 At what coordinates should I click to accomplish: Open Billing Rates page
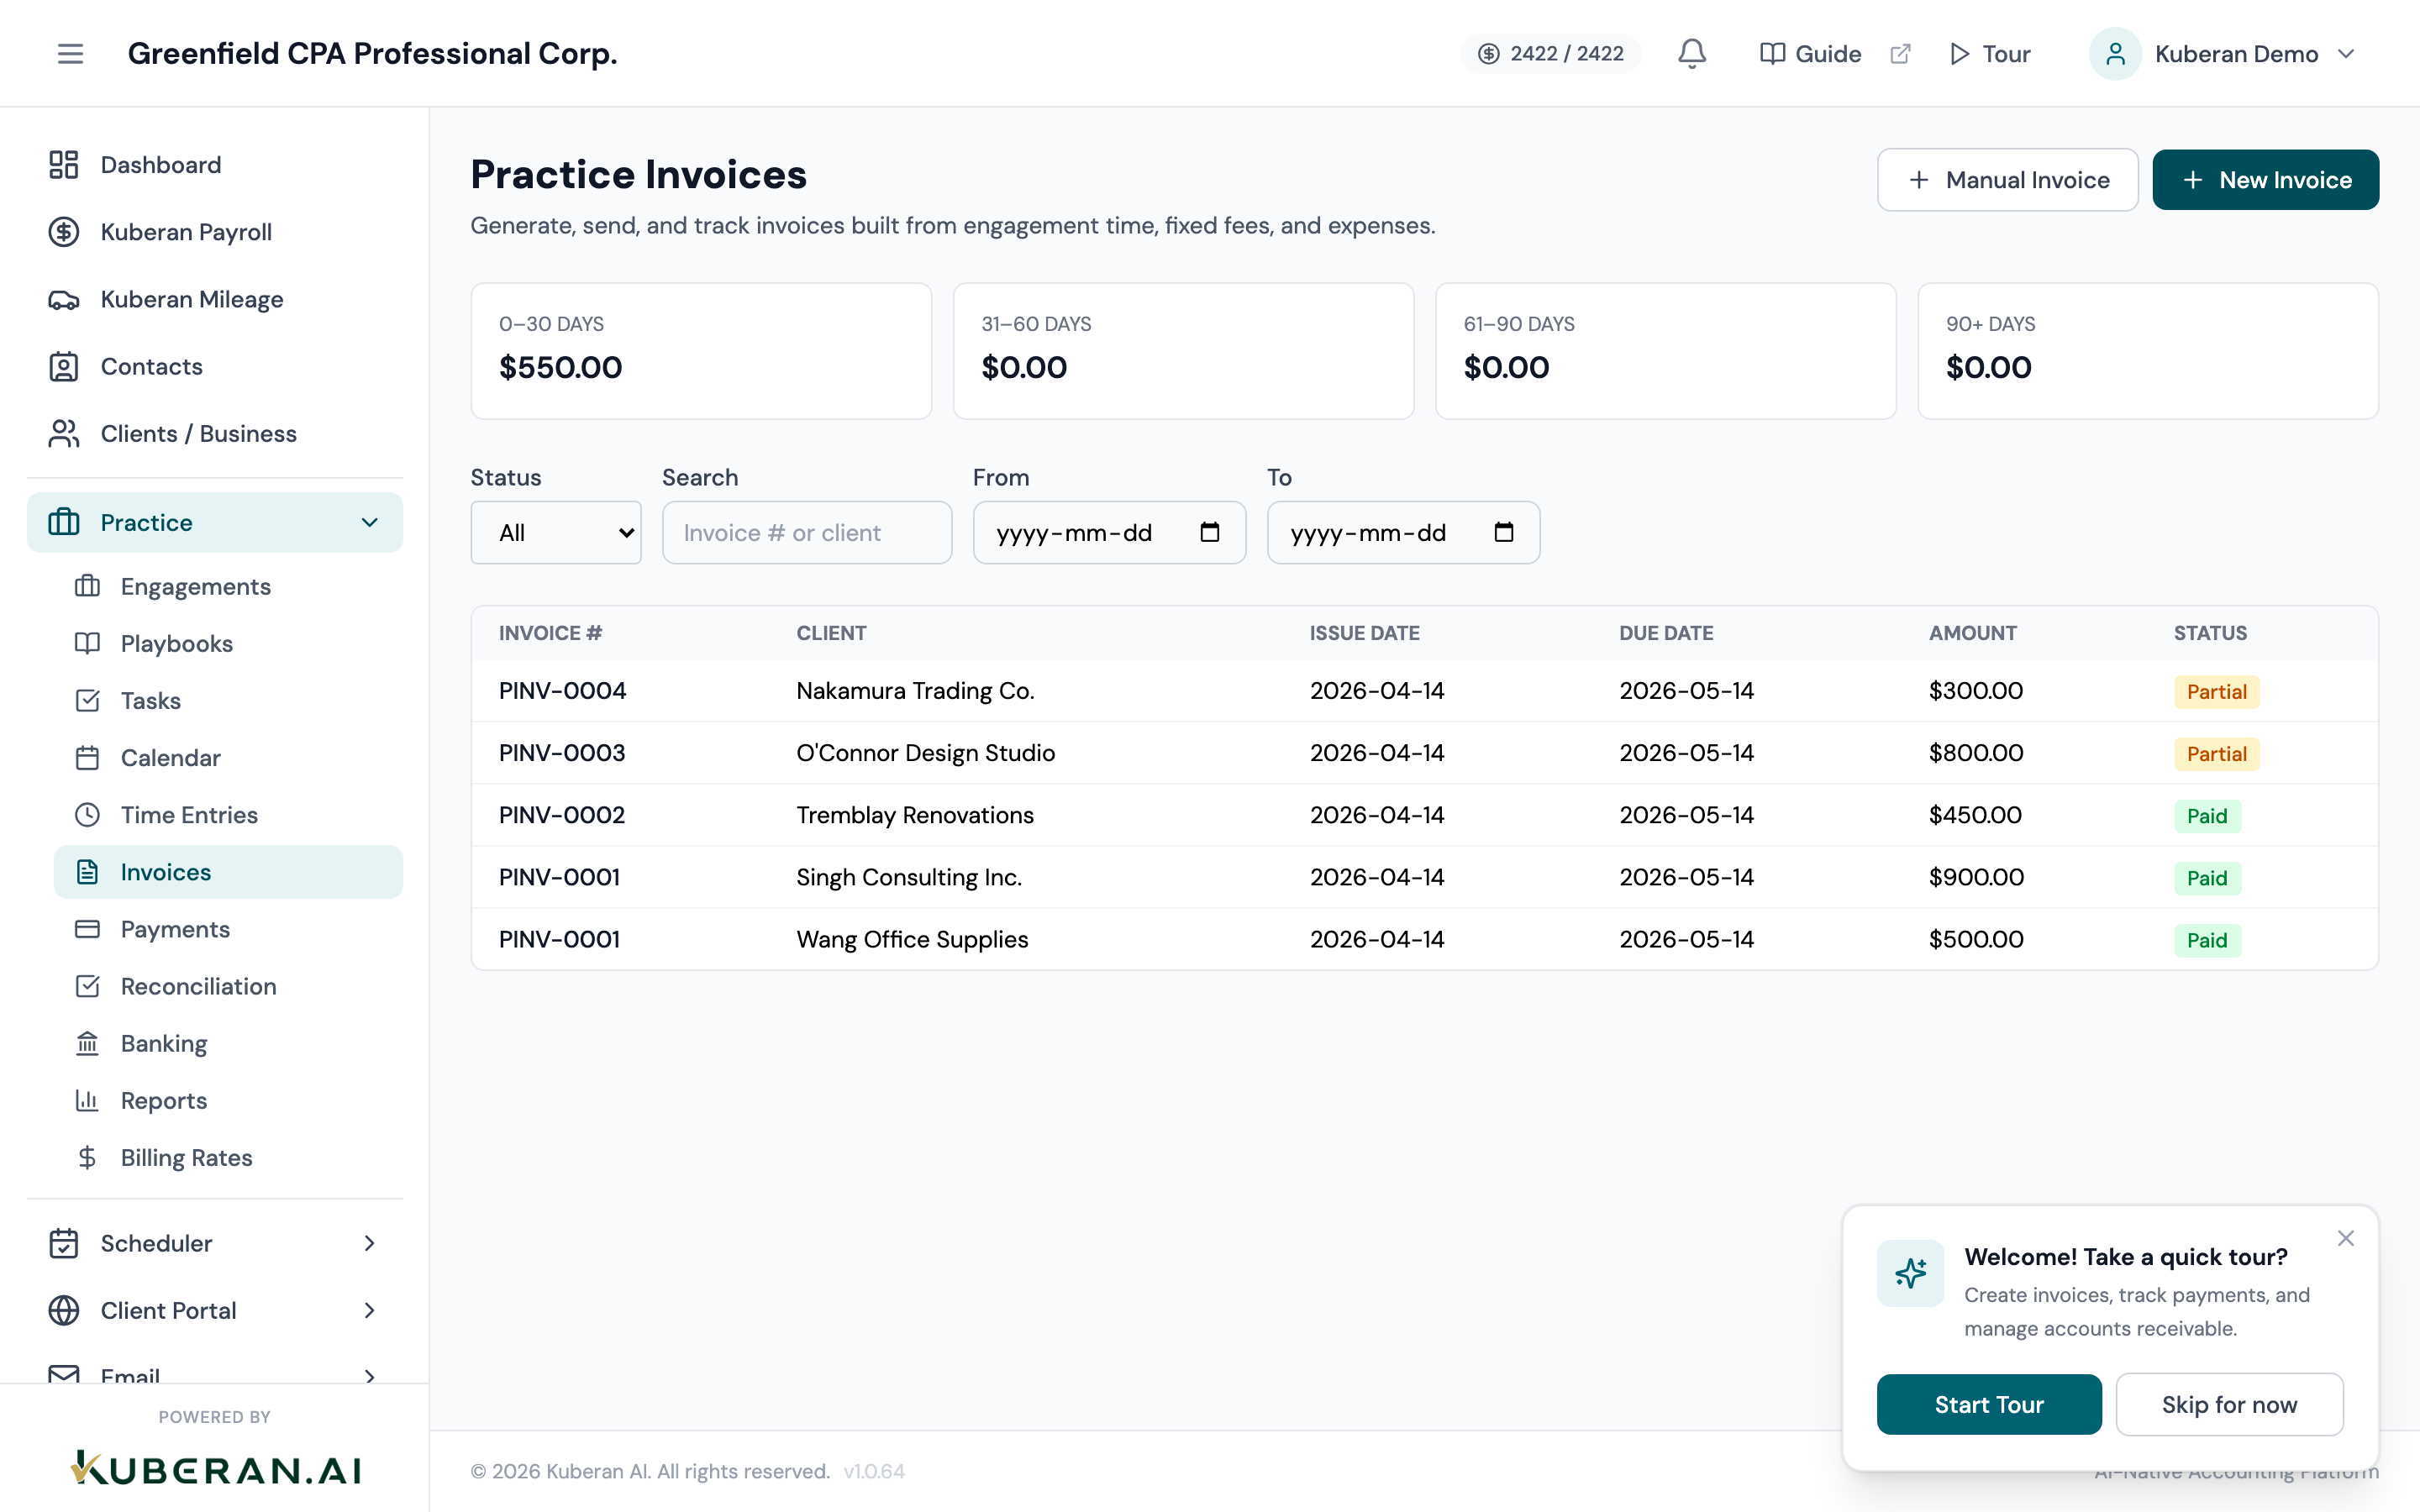(228, 1157)
